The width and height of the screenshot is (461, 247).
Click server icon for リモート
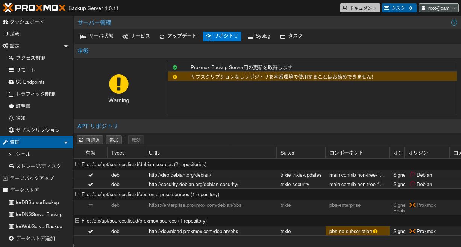point(11,70)
